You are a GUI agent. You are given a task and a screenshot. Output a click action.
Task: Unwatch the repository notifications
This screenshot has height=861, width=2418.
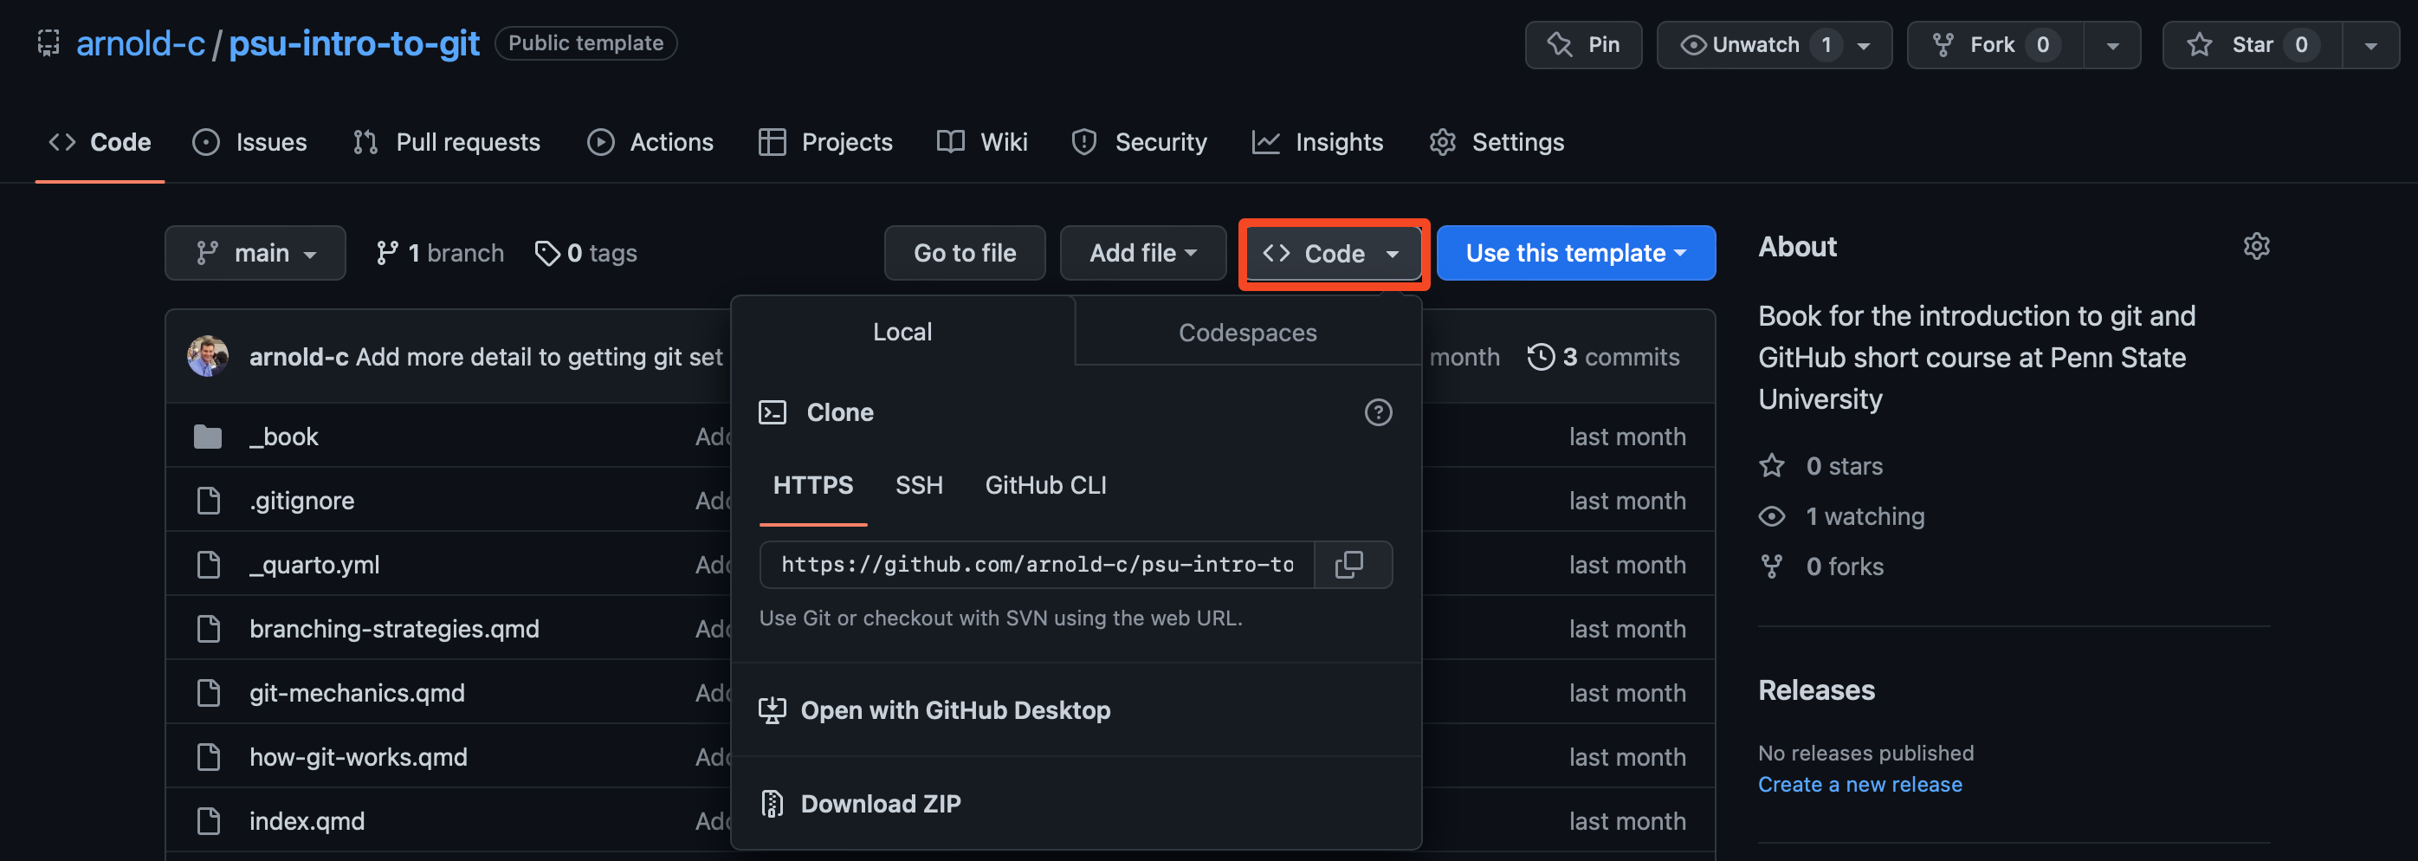(1755, 44)
